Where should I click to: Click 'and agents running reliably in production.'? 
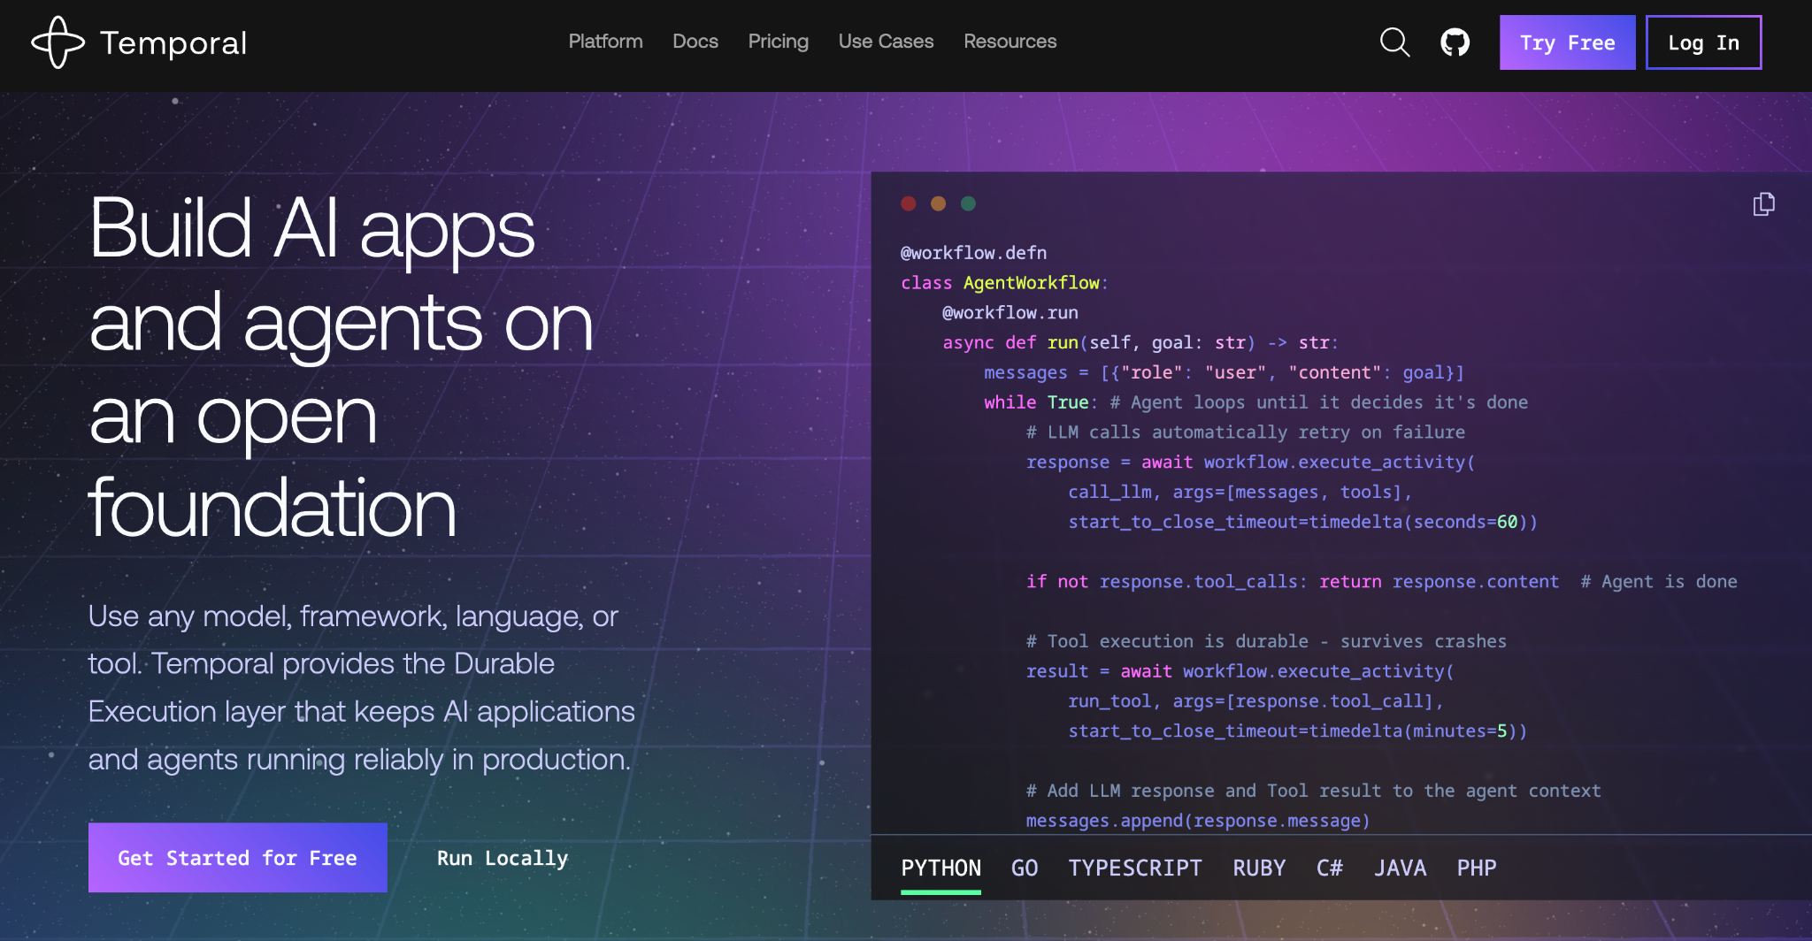coord(359,760)
